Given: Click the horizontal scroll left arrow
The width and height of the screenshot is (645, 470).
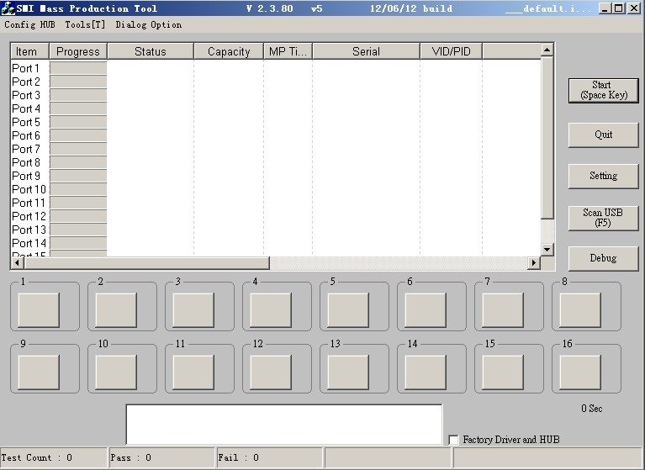Looking at the screenshot, I should (x=17, y=262).
